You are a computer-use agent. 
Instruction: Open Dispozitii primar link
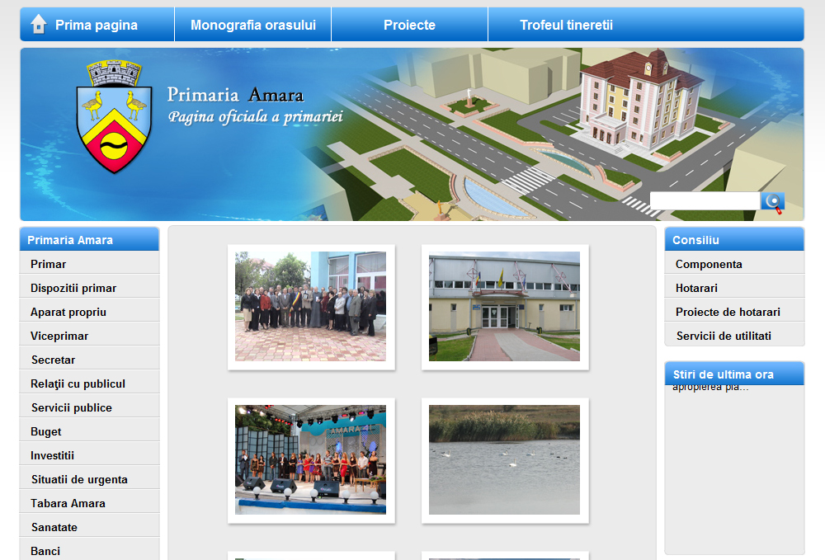73,288
